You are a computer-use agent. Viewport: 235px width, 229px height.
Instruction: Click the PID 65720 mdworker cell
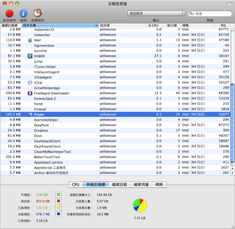(224, 35)
